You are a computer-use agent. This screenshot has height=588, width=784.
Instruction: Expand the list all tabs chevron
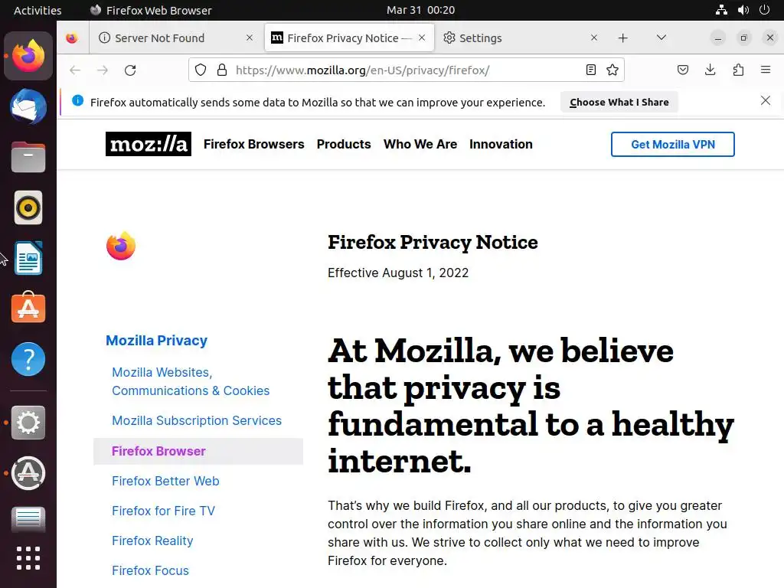(x=661, y=38)
